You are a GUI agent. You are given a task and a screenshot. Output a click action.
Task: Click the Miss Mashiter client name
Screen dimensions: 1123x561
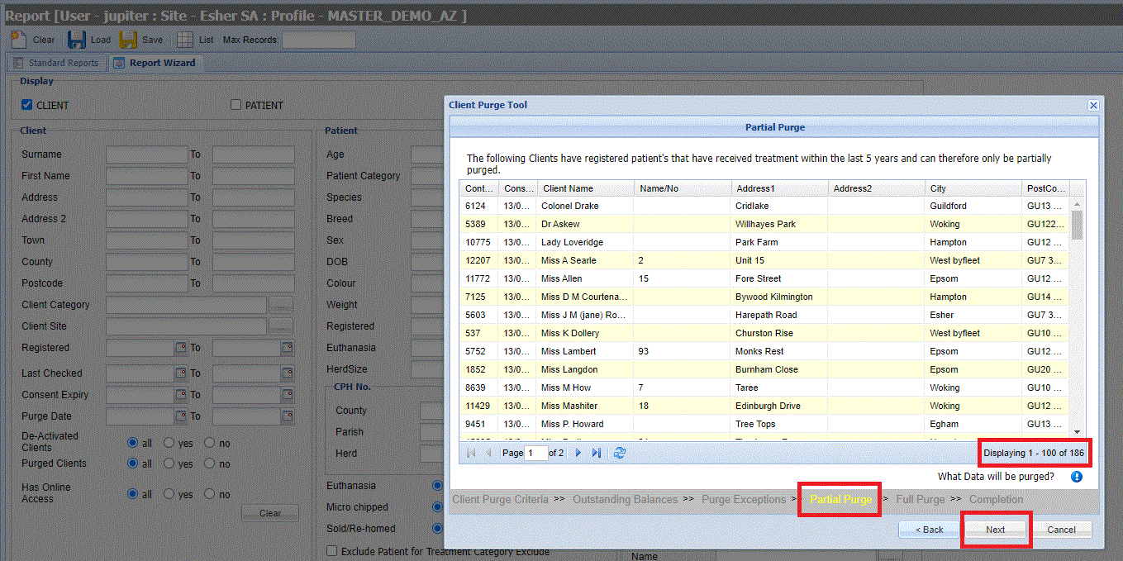pyautogui.click(x=569, y=406)
